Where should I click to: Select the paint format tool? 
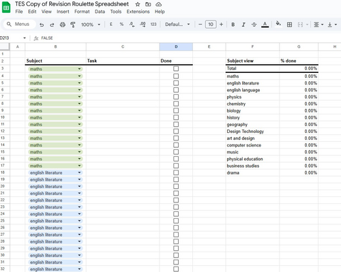point(73,25)
